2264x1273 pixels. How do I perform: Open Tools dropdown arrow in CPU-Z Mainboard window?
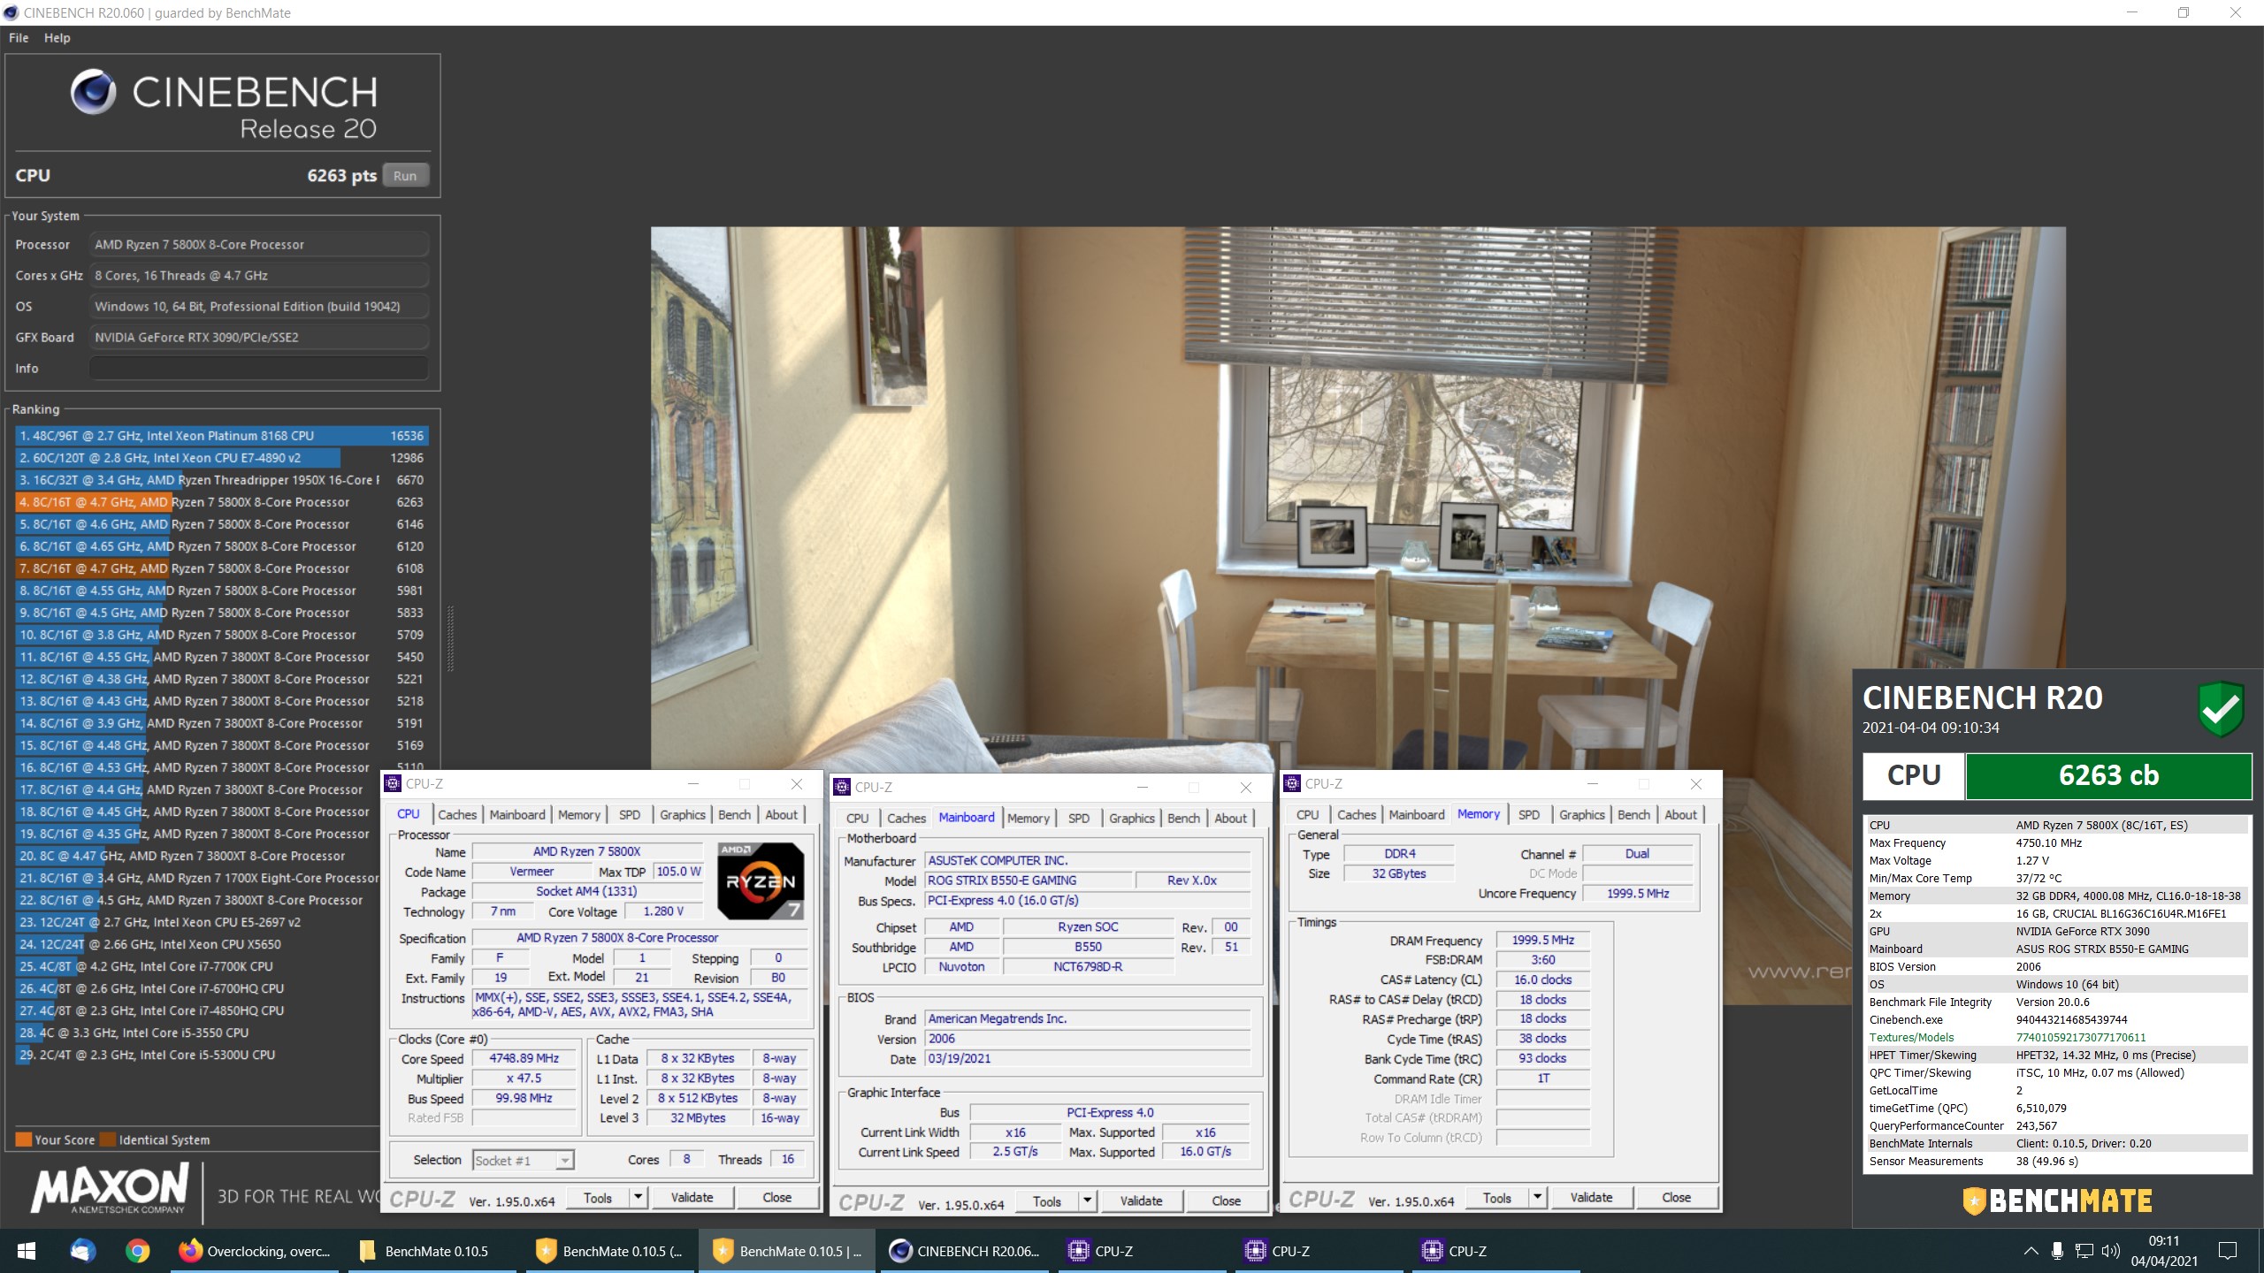coord(1088,1201)
